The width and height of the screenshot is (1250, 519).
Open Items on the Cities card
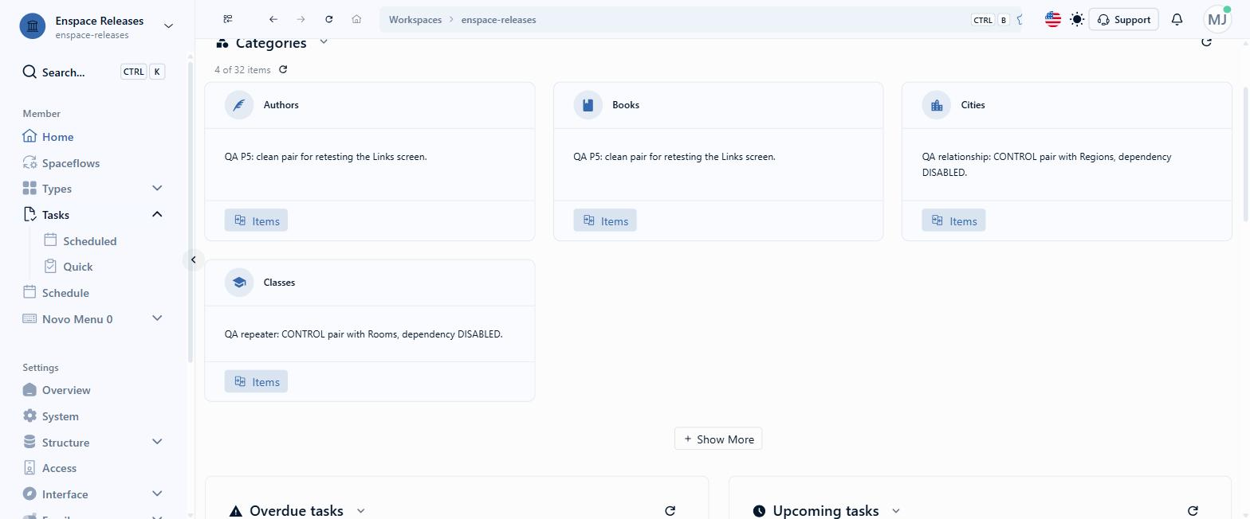click(x=953, y=220)
